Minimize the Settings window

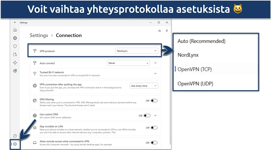151,23
